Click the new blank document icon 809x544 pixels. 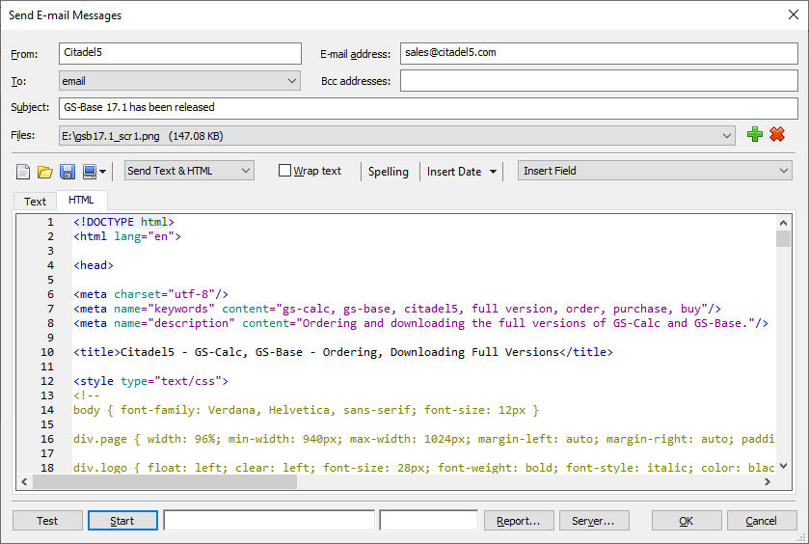tap(23, 172)
